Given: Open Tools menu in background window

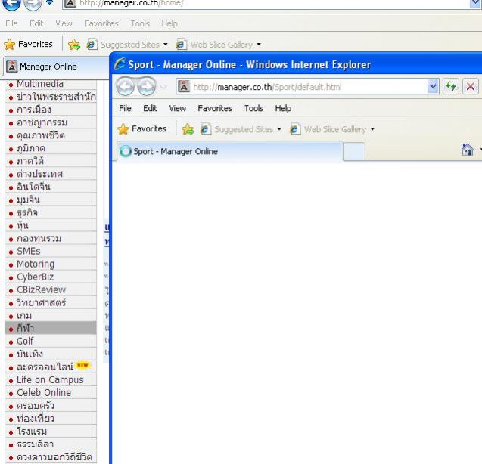Looking at the screenshot, I should tap(140, 23).
